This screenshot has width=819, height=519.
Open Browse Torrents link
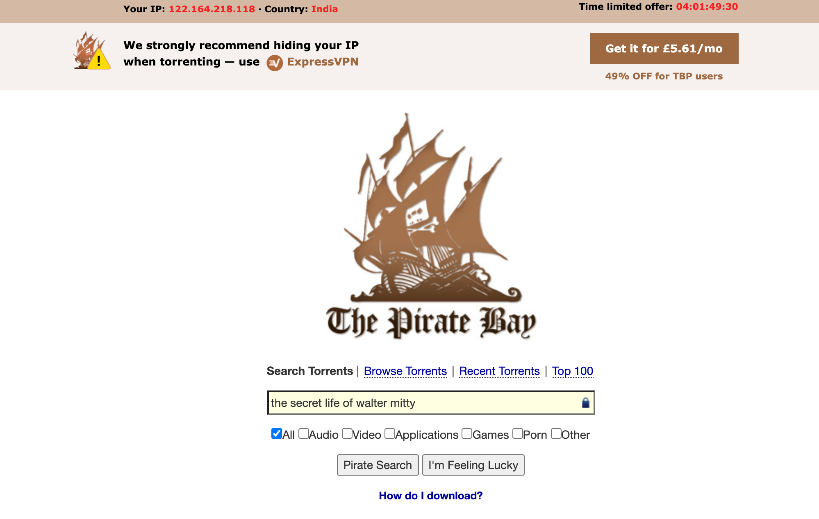[405, 371]
